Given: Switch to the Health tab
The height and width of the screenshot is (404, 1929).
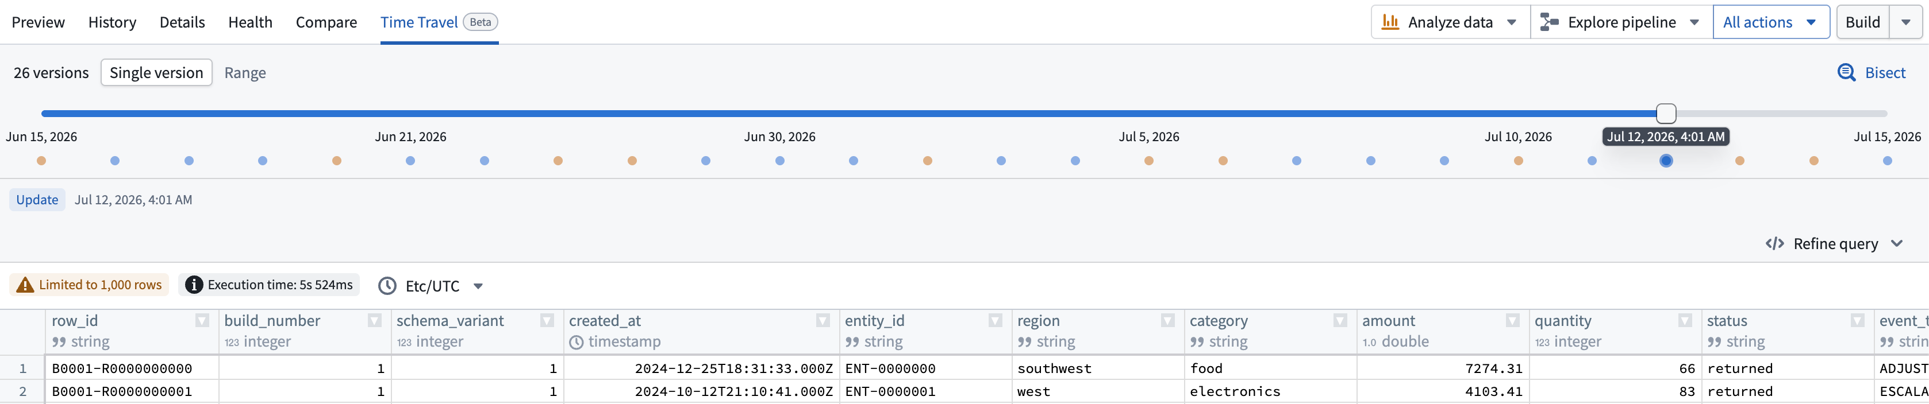Looking at the screenshot, I should click(250, 22).
